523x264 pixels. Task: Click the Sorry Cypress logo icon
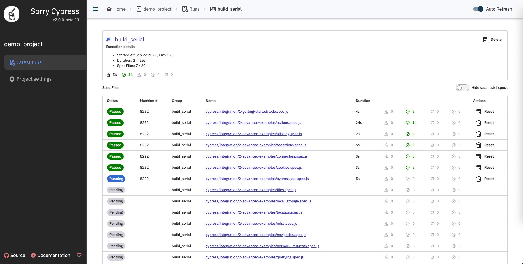[x=12, y=14]
